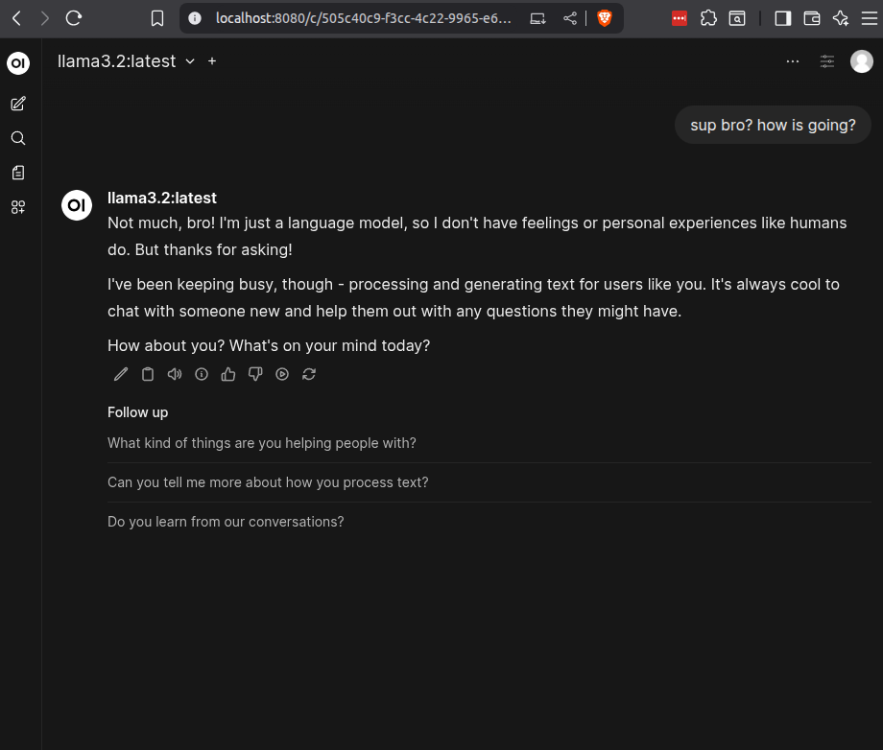Give the response a thumbs down
The width and height of the screenshot is (883, 750).
point(255,375)
